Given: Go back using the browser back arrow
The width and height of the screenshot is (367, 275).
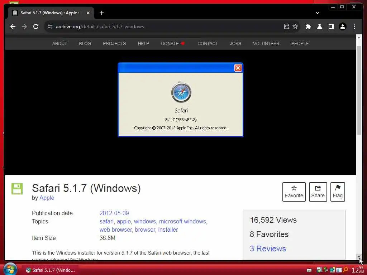Looking at the screenshot, I should pyautogui.click(x=13, y=26).
